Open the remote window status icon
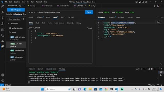The image size is (164, 92). (x=2, y=85)
